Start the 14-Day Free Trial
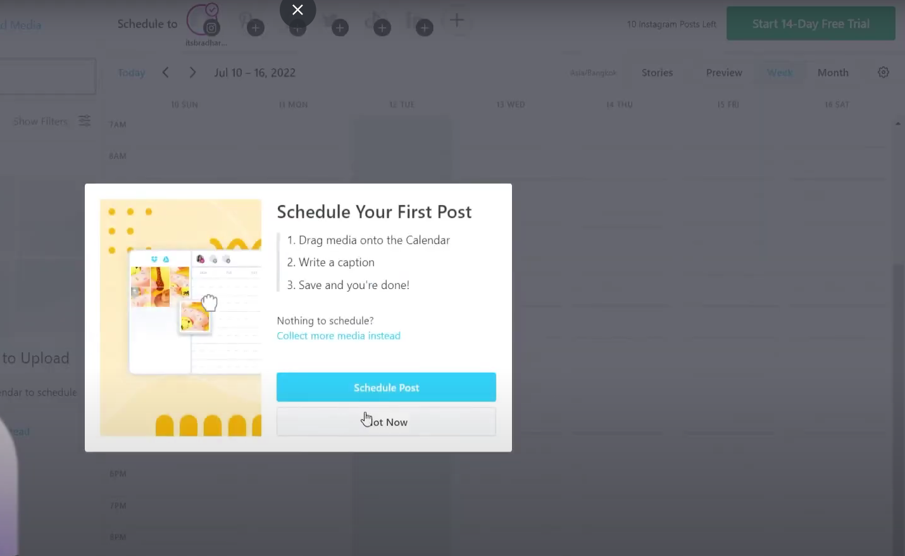This screenshot has height=556, width=905. [x=811, y=24]
